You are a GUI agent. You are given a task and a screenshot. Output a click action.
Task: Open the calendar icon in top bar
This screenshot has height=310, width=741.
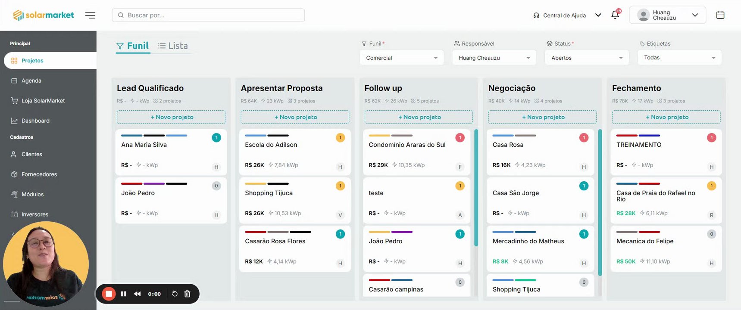(720, 15)
